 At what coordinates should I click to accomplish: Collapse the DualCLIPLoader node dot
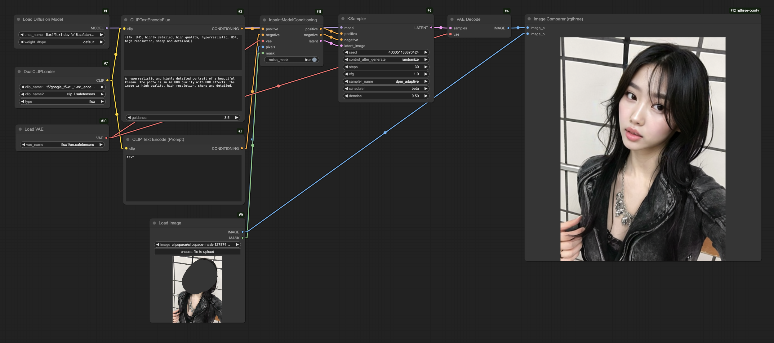pyautogui.click(x=19, y=72)
